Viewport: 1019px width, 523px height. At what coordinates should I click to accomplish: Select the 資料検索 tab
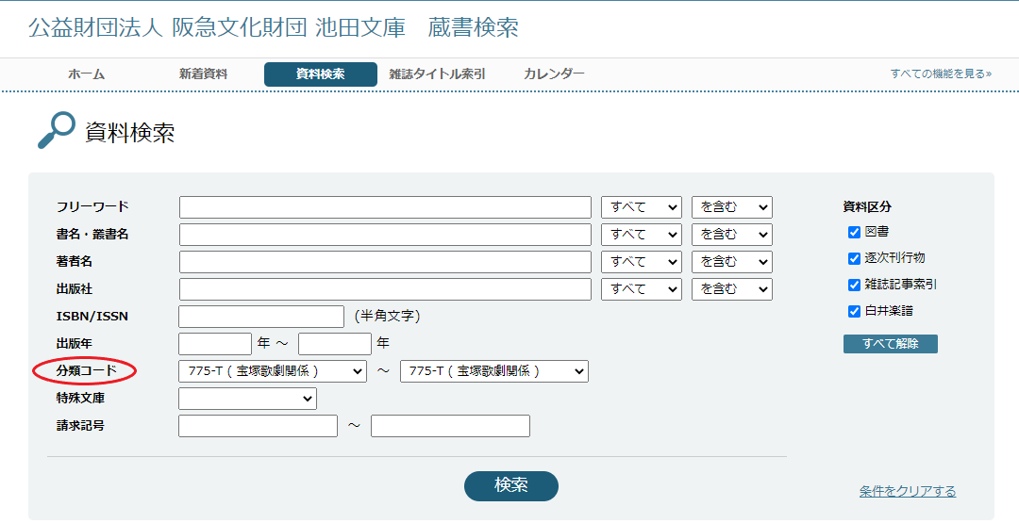pos(321,74)
